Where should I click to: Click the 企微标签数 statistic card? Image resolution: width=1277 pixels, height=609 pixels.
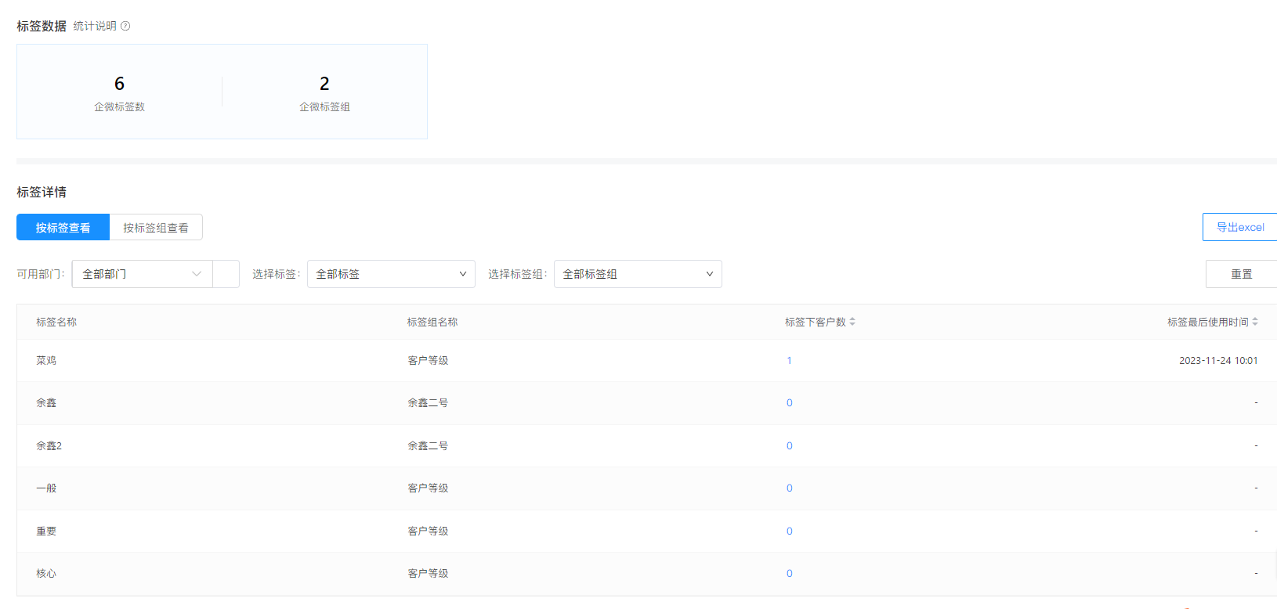coord(119,92)
